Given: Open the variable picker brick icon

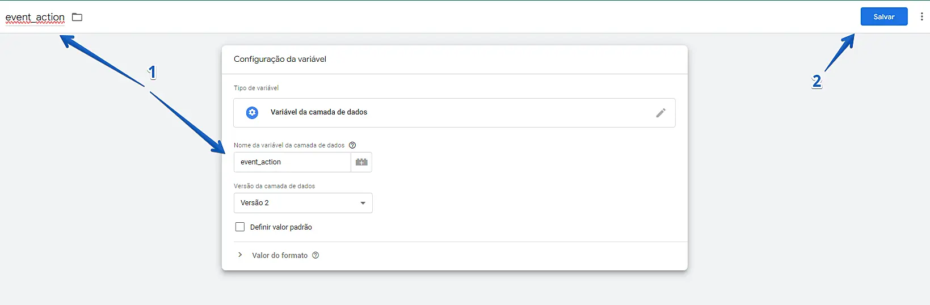Looking at the screenshot, I should click(x=361, y=162).
